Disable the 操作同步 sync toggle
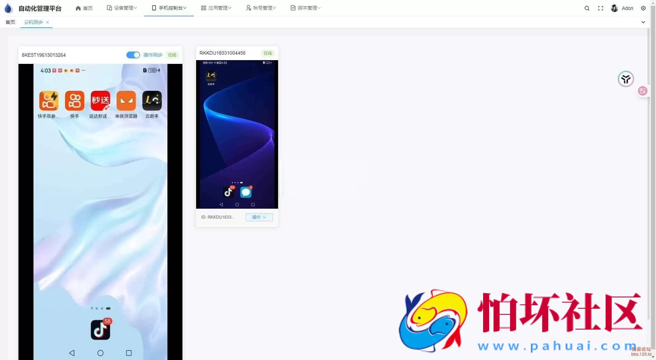 [x=133, y=55]
